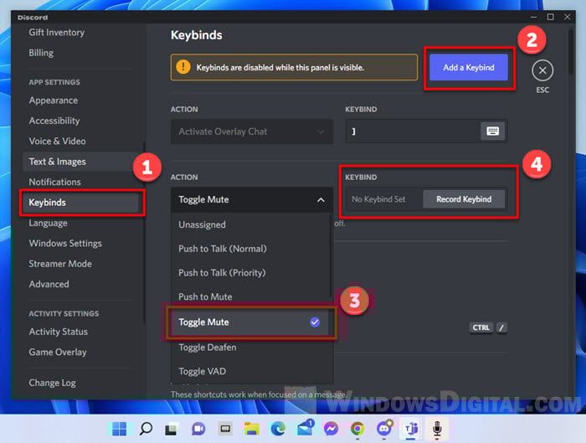Screen dimensions: 586x443
Task: Select Keybinds in the sidebar
Action: point(80,203)
